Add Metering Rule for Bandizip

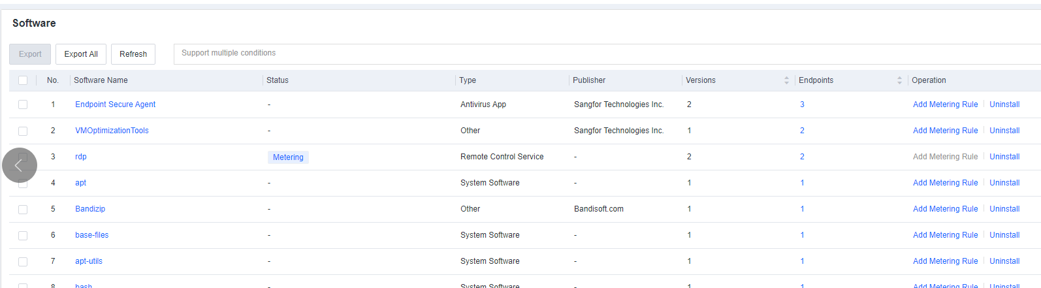[x=945, y=209]
